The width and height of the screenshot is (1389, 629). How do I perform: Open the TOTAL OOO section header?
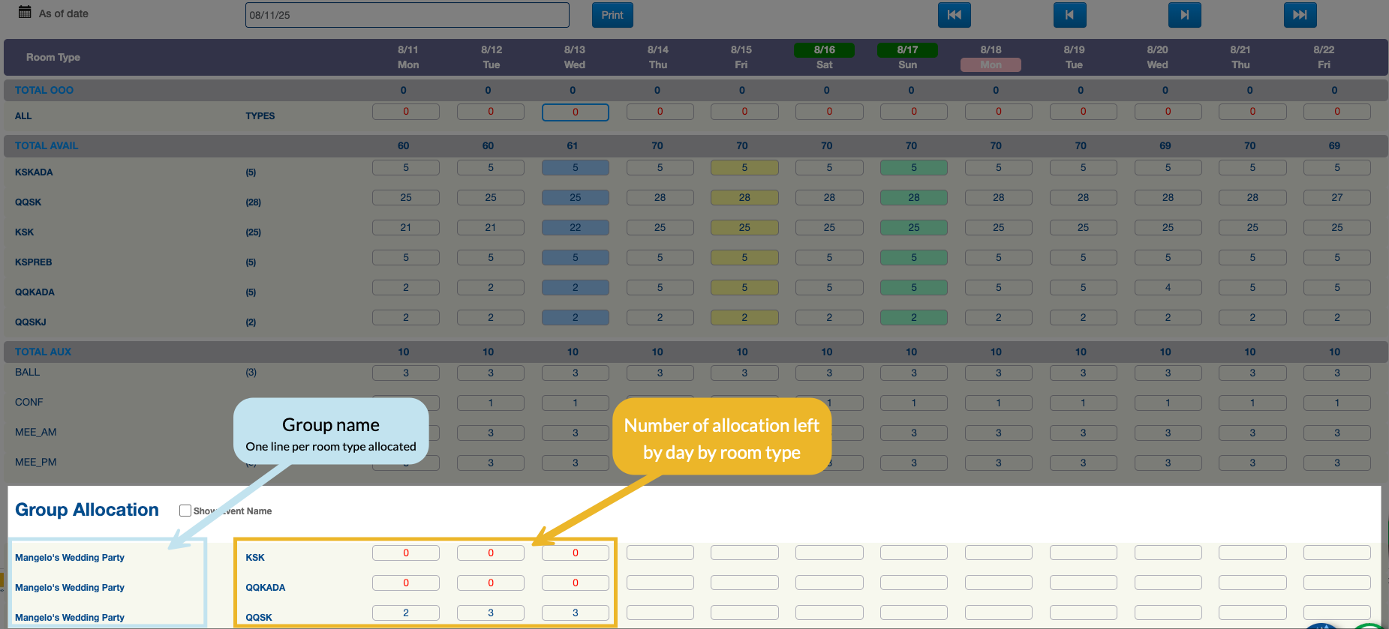pos(44,90)
